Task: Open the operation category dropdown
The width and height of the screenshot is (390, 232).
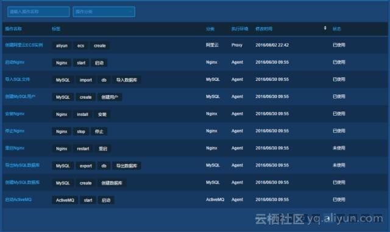Action: point(104,12)
